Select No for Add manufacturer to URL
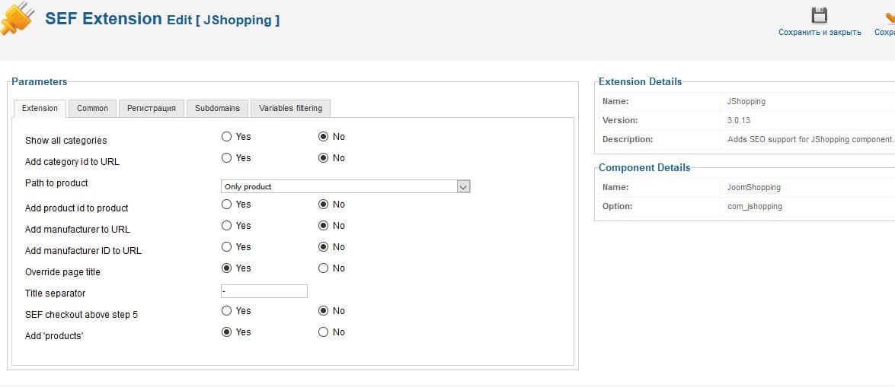The height and width of the screenshot is (387, 895). [324, 226]
